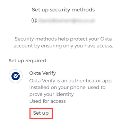Click the line "account by ensuring only you have access."
The image size is (130, 126).
click(x=63, y=46)
